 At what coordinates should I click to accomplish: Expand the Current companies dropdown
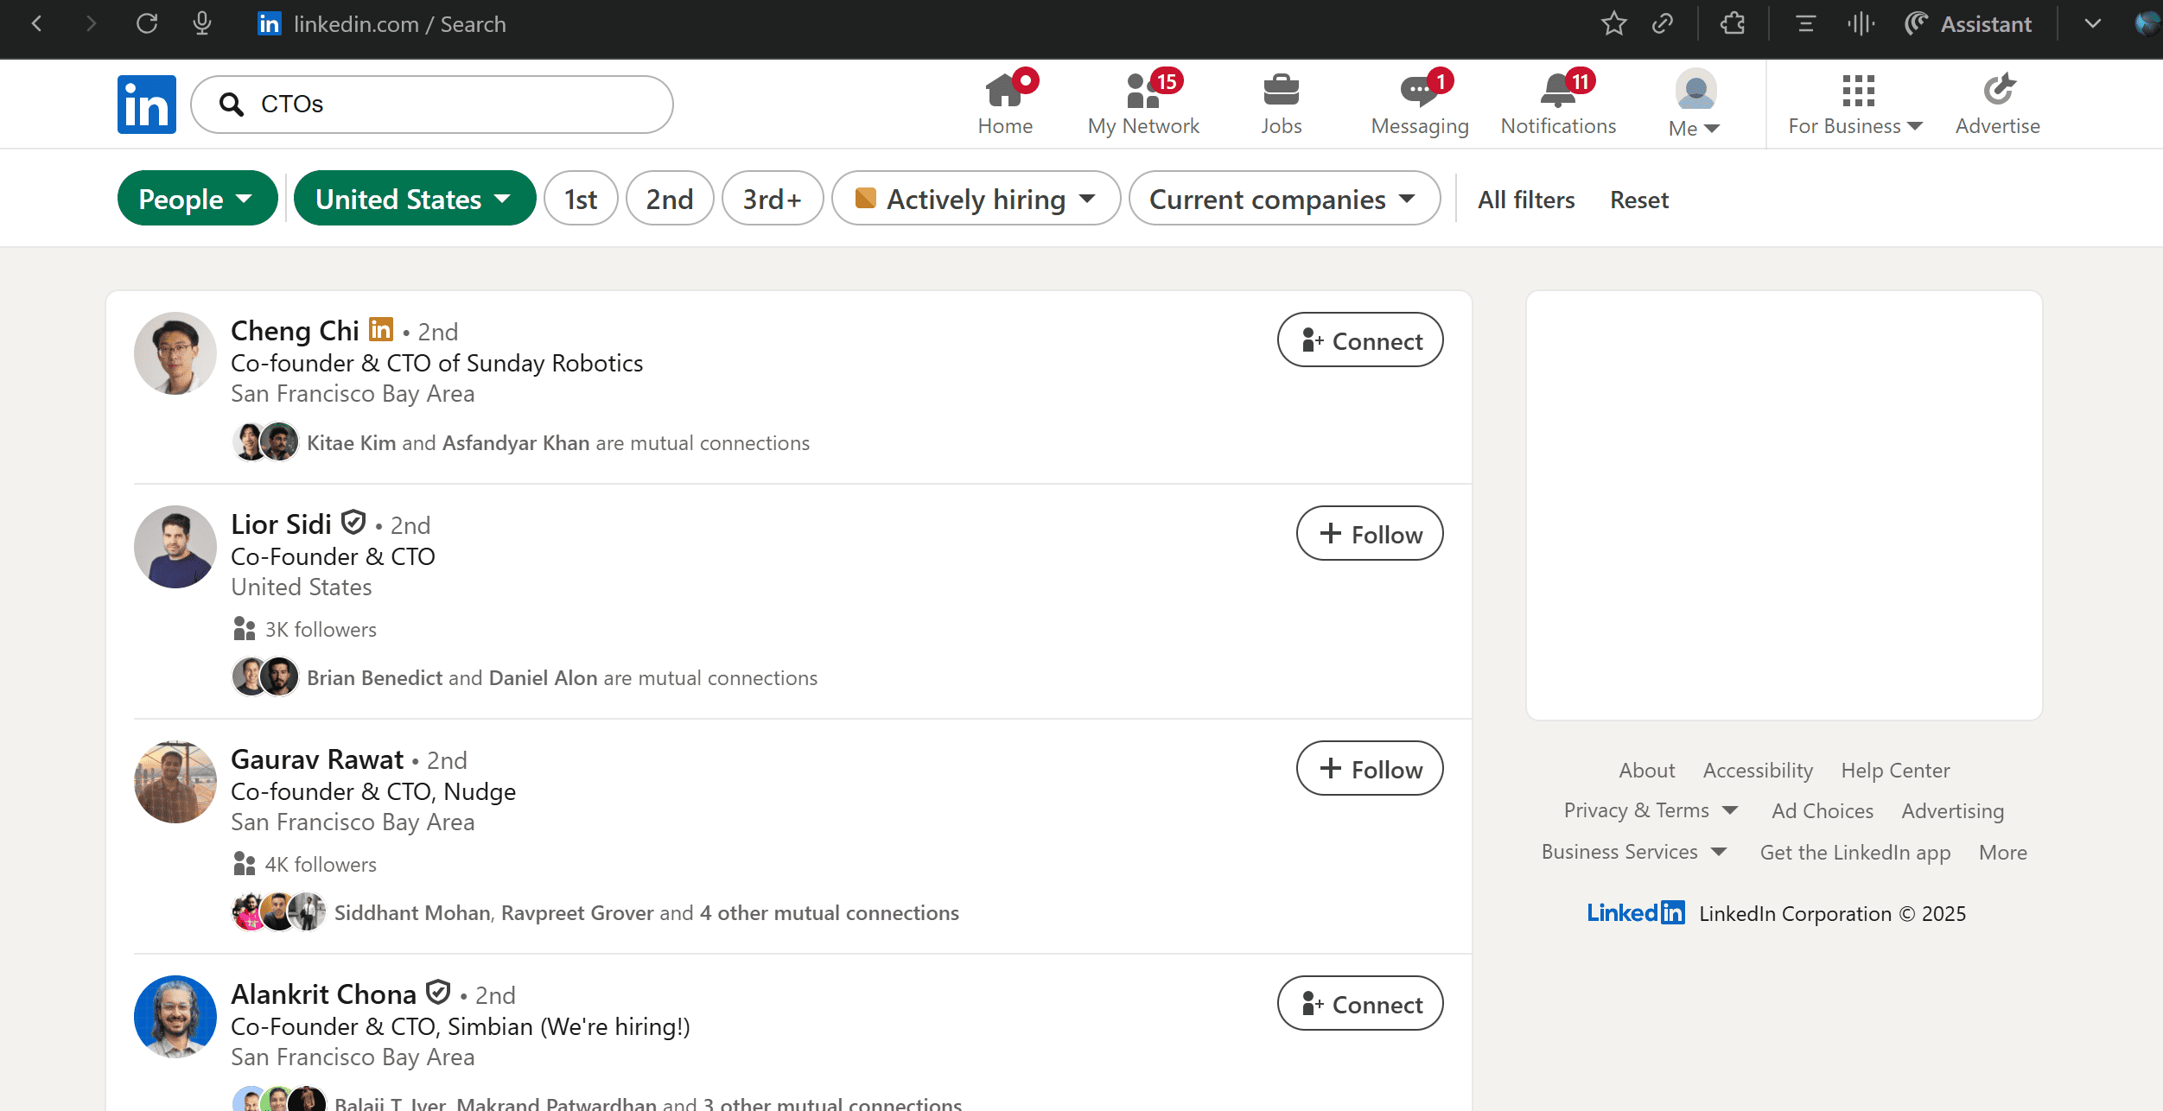coord(1283,198)
